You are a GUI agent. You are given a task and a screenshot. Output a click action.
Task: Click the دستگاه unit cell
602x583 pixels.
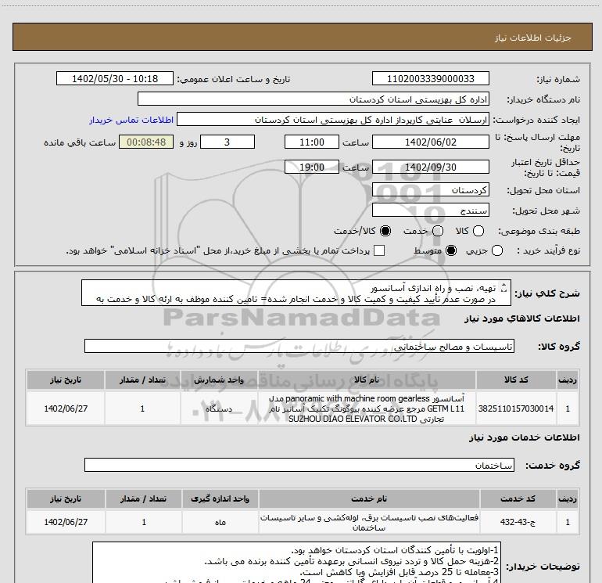219,408
